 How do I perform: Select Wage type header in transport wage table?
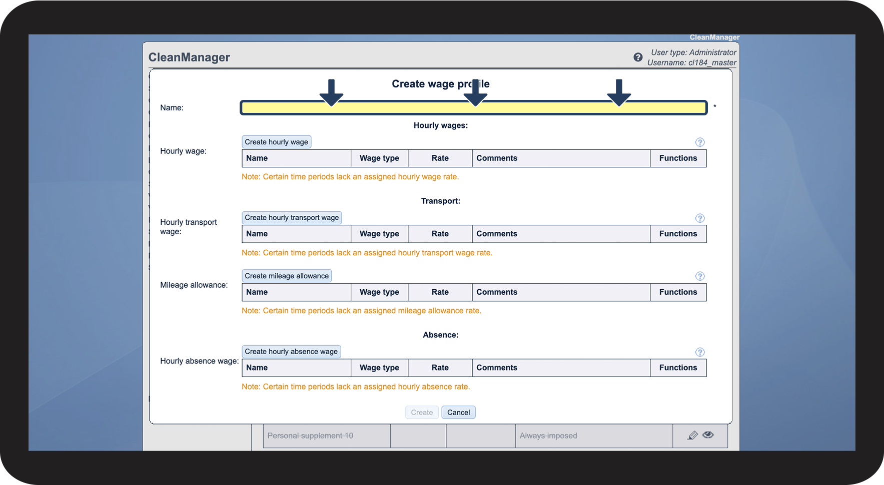pos(379,234)
